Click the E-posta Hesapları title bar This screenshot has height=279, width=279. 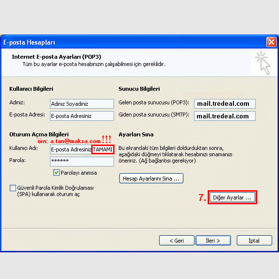point(133,42)
